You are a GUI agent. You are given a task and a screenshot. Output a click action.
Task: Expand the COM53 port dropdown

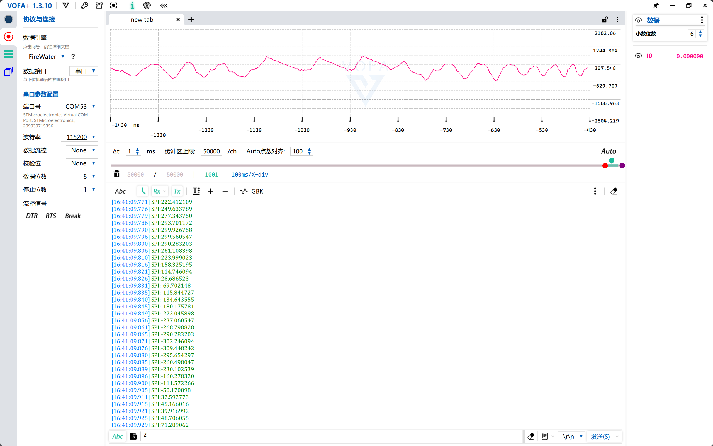79,106
